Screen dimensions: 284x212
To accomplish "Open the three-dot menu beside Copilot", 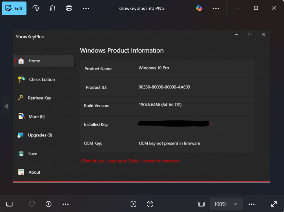I will point(216,8).
